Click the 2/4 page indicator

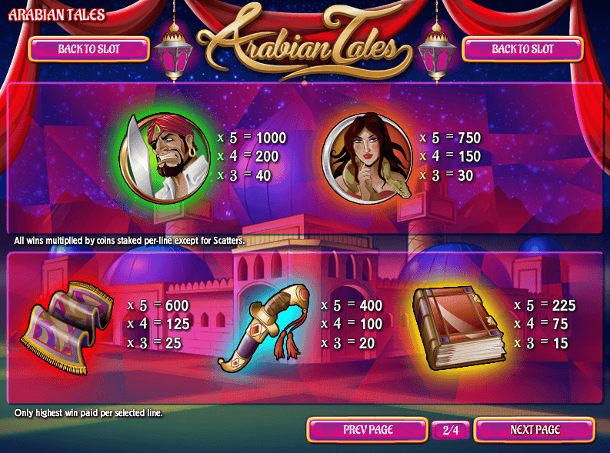451,430
